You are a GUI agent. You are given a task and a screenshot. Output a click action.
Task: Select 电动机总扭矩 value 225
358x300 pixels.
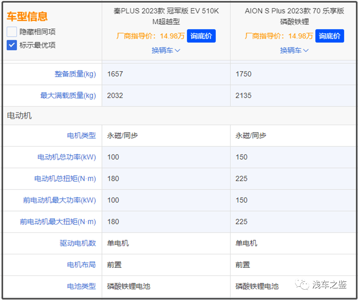pyautogui.click(x=242, y=179)
